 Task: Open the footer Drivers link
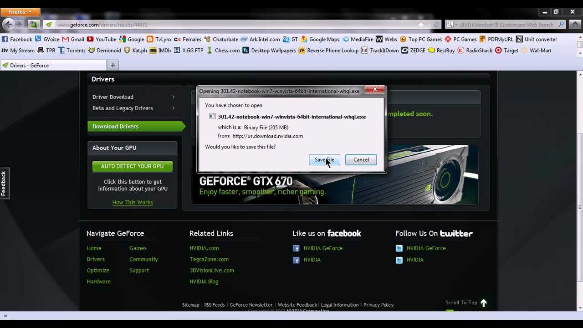pos(96,259)
